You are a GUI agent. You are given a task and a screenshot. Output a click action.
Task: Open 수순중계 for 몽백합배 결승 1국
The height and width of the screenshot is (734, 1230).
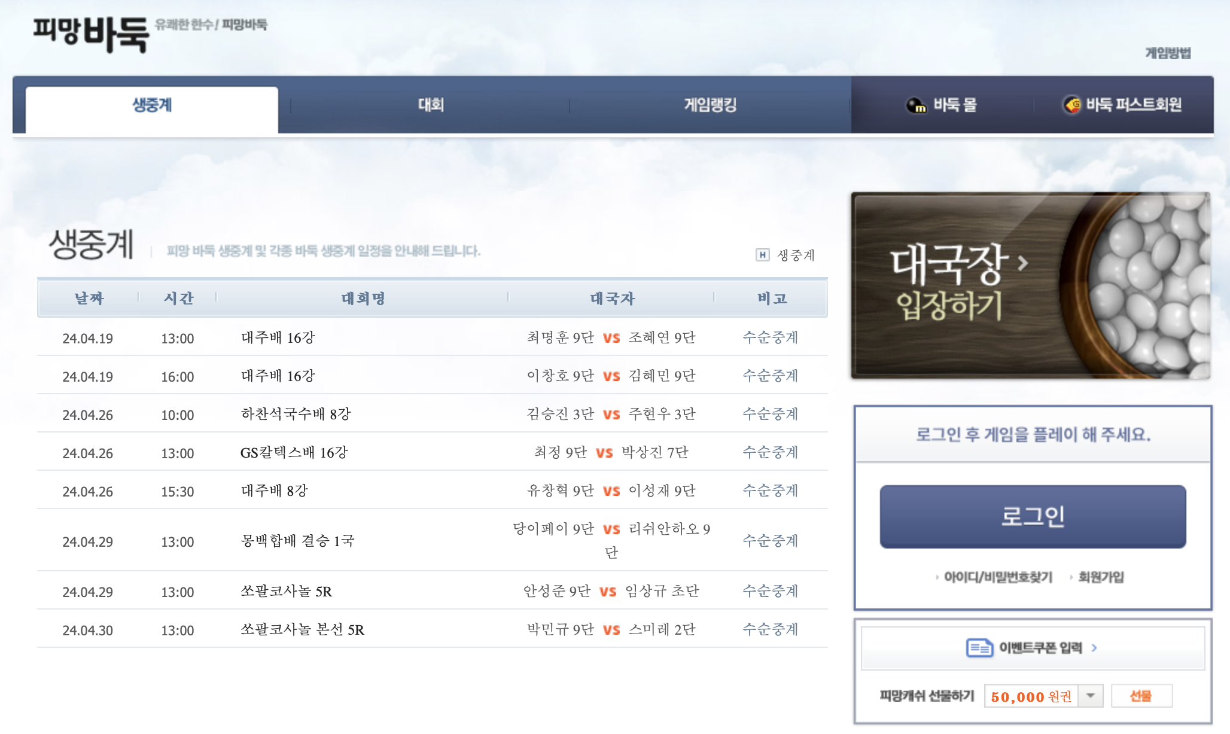pos(770,541)
